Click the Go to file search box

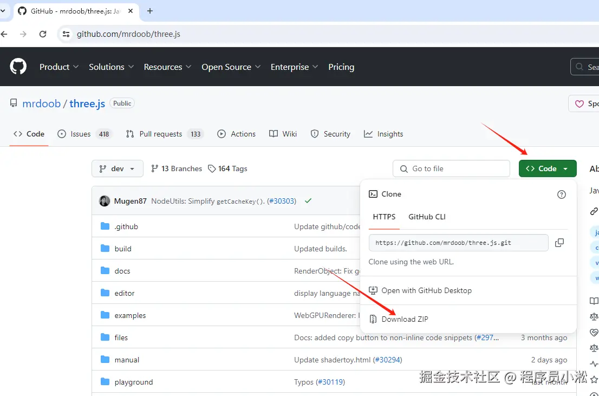coord(451,168)
